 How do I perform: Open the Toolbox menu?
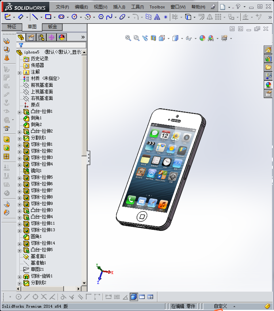157,7
